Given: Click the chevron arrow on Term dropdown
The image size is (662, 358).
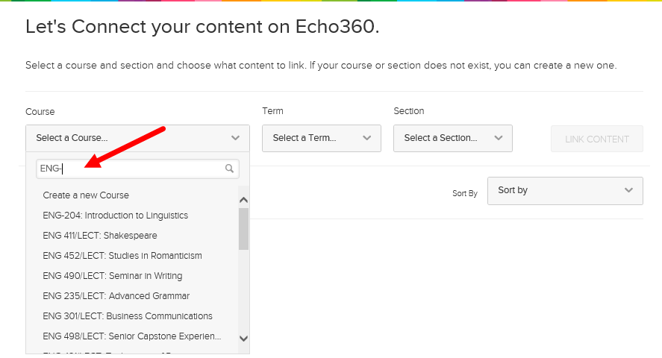Looking at the screenshot, I should click(x=366, y=138).
